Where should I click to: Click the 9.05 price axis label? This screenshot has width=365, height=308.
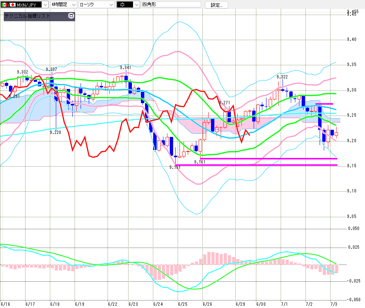click(352, 216)
